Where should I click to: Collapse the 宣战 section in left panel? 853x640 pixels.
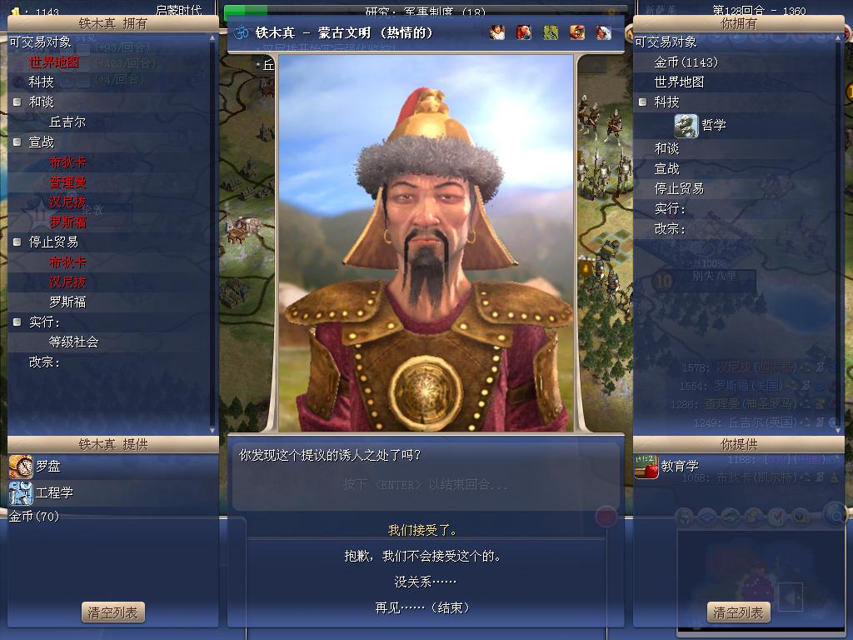coord(17,142)
